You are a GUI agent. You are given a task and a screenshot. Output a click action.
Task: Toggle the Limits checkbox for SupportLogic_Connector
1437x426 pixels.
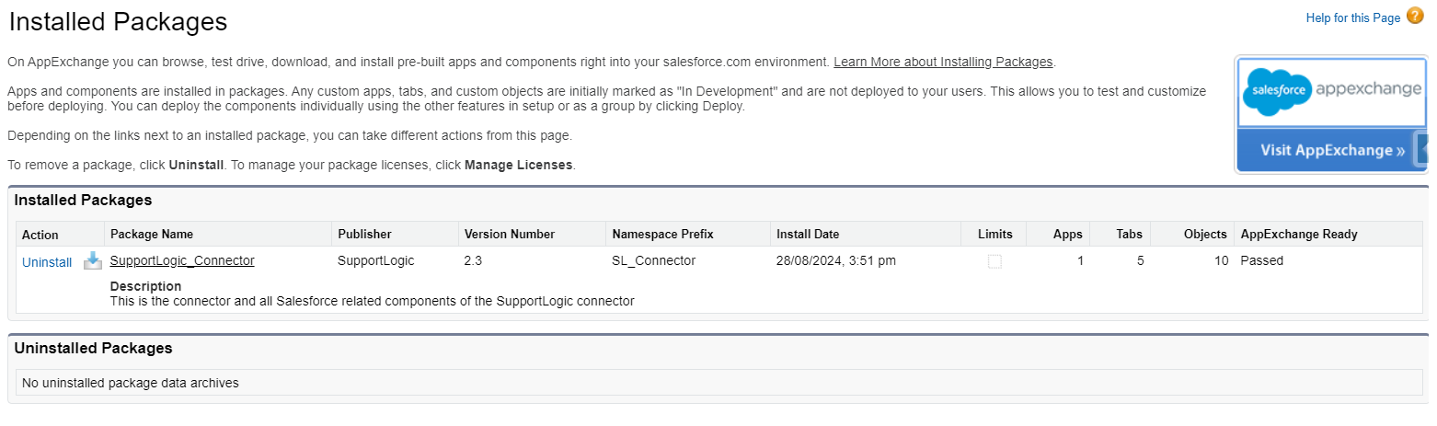point(994,261)
